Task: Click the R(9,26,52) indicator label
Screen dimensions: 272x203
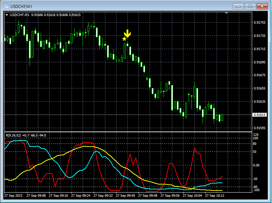Action: [26, 135]
